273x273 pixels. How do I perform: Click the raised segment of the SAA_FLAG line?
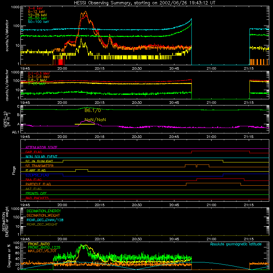point(220,179)
